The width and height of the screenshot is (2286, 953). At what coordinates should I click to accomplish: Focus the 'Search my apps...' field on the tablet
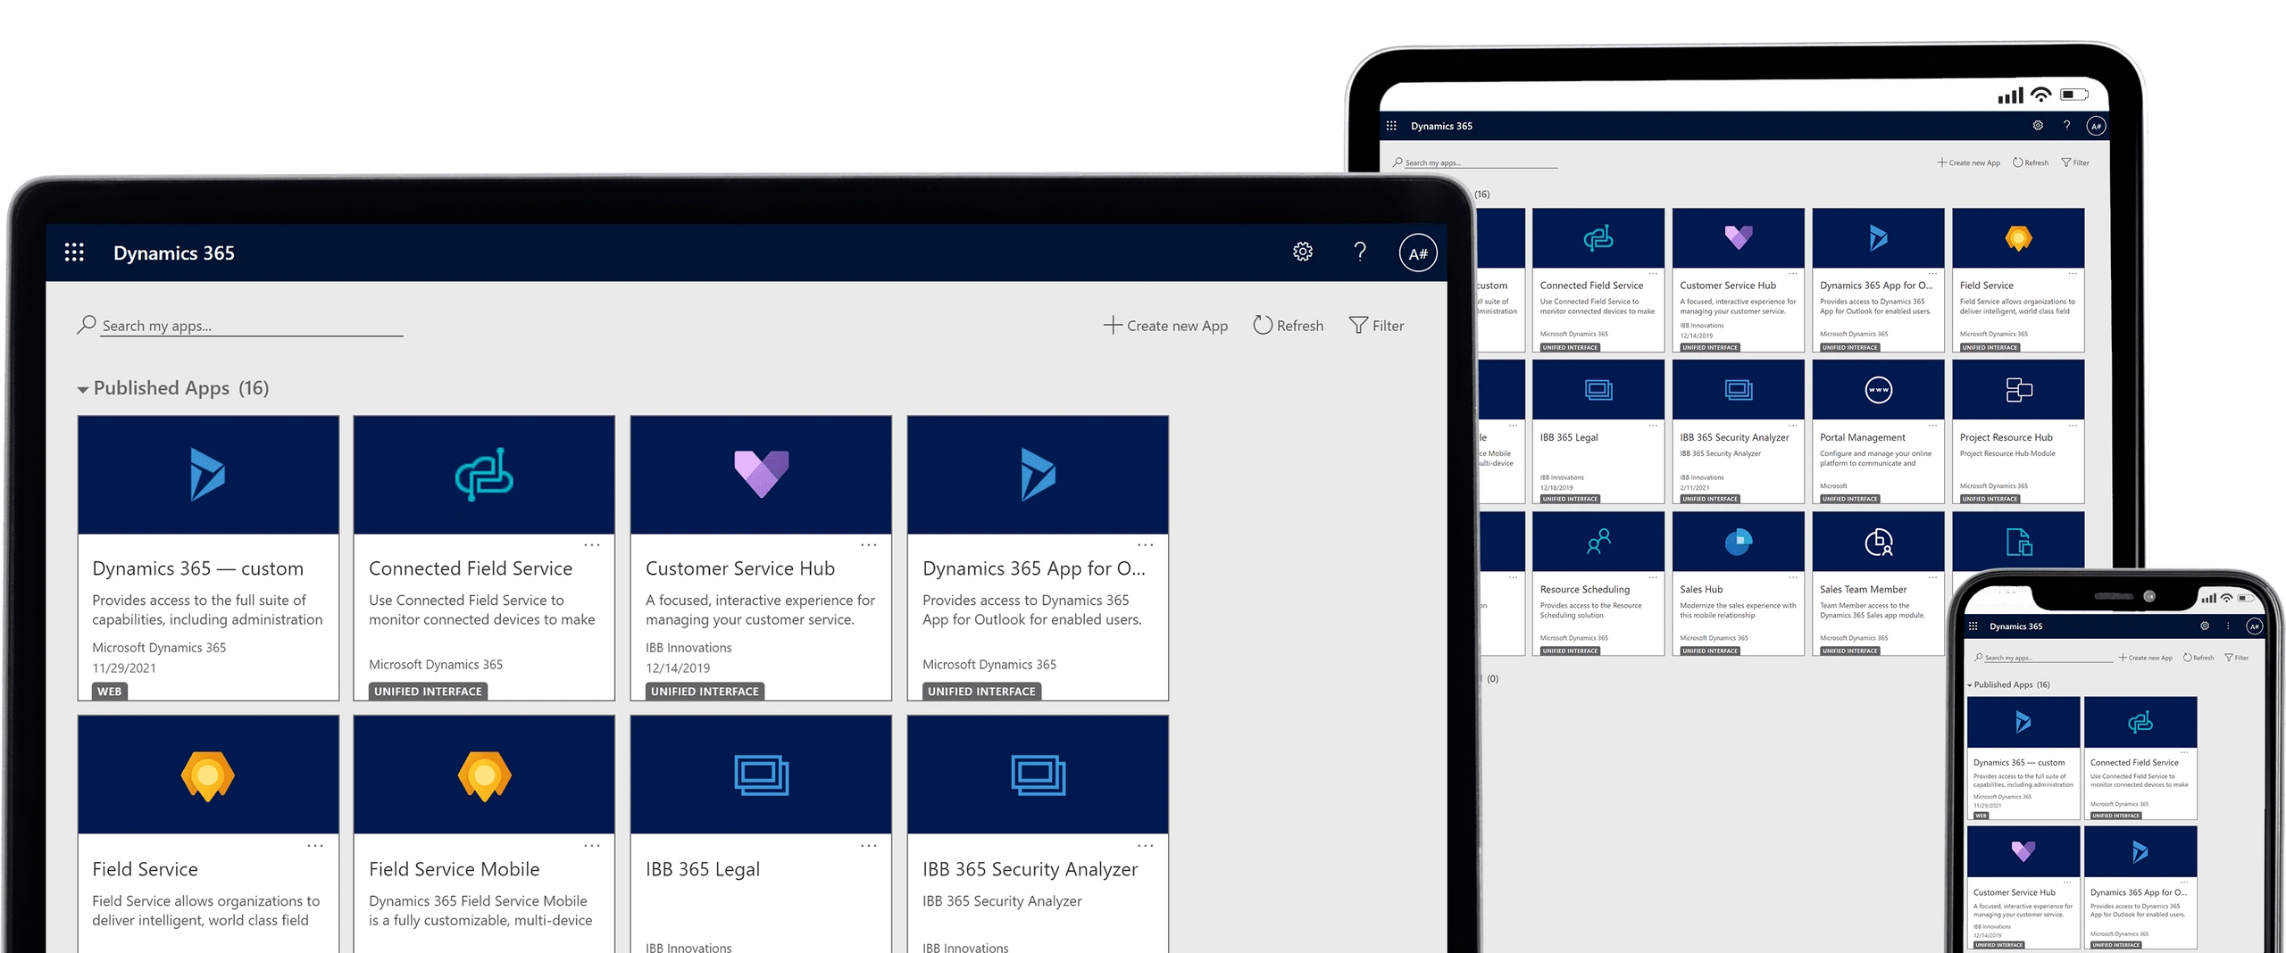tap(1481, 162)
